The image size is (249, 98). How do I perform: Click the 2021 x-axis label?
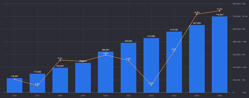[x=129, y=96]
